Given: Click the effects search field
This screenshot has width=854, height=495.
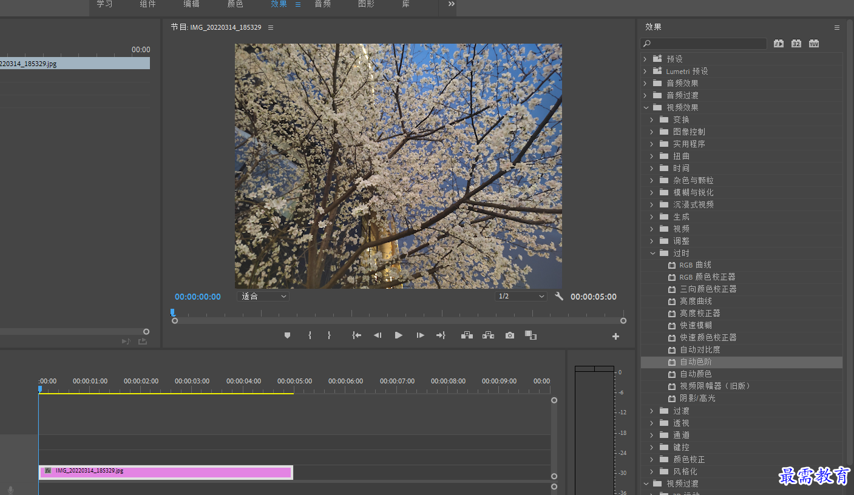Looking at the screenshot, I should click(x=703, y=44).
